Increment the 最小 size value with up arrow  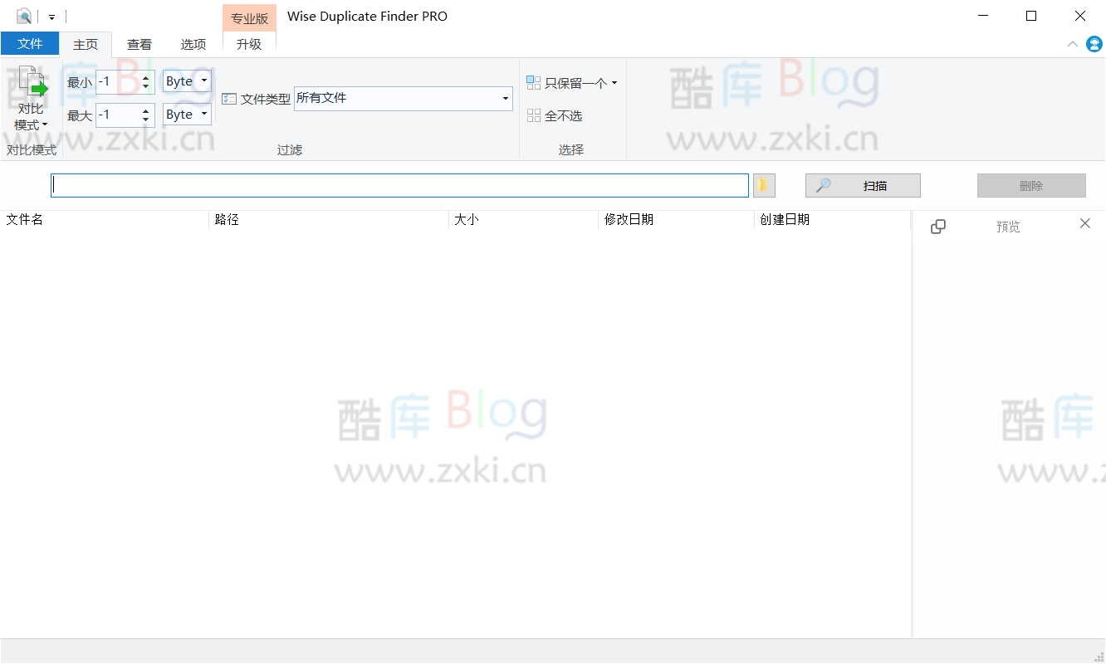[144, 77]
